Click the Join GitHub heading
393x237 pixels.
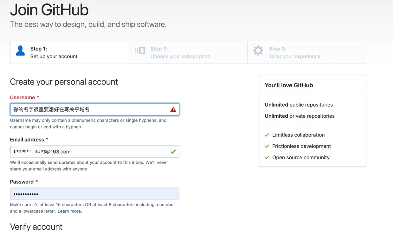(x=49, y=10)
